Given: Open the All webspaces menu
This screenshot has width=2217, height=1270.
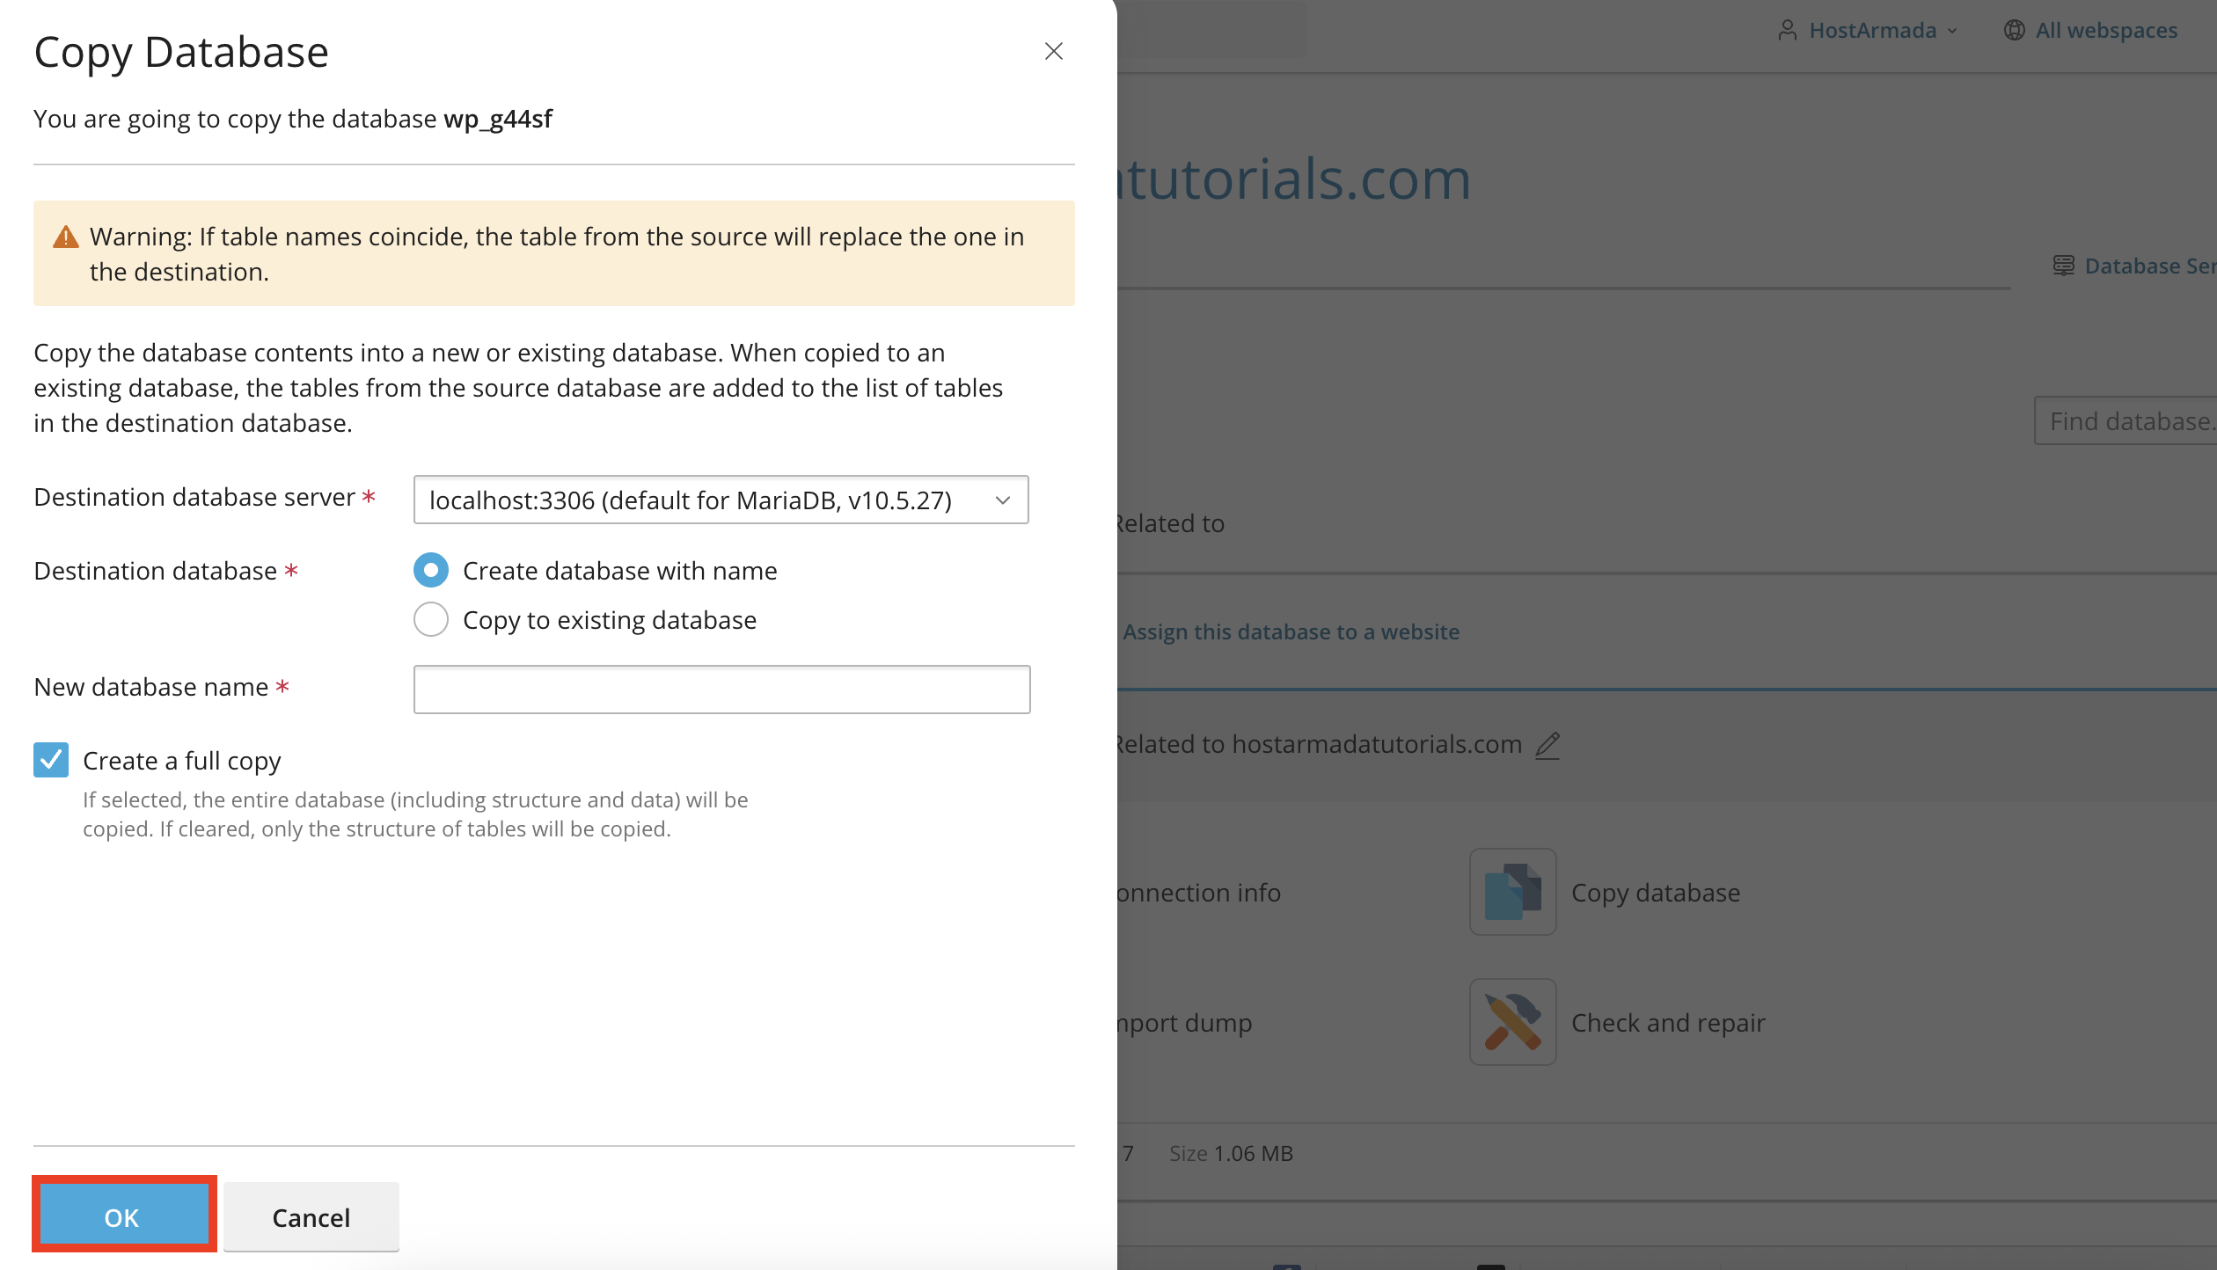Looking at the screenshot, I should tap(2105, 30).
